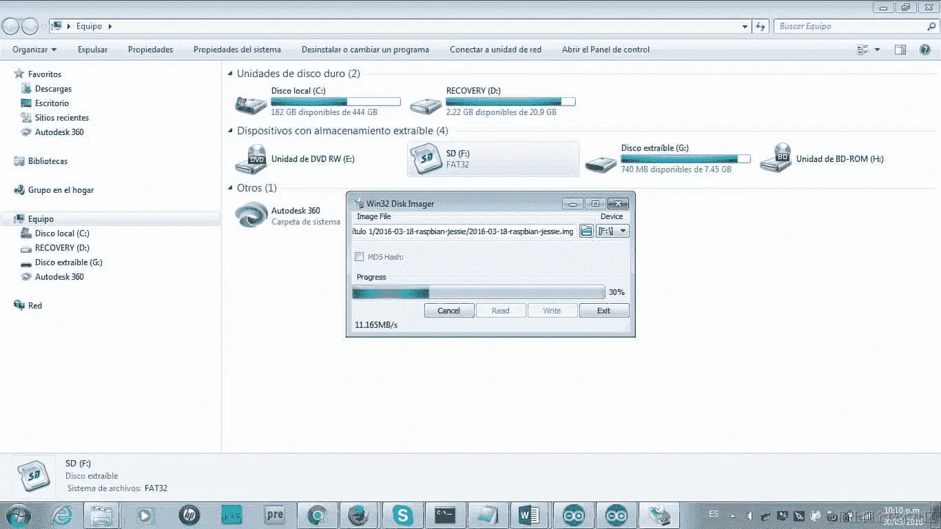Select Unidad de BD-ROM (H:) icon
Screen dimensions: 941x529
pyautogui.click(x=776, y=159)
